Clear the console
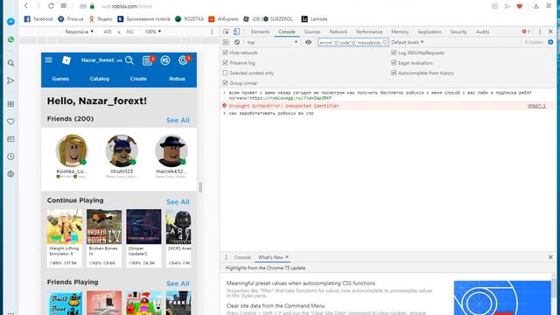Image resolution: width=560 pixels, height=315 pixels. [237, 42]
